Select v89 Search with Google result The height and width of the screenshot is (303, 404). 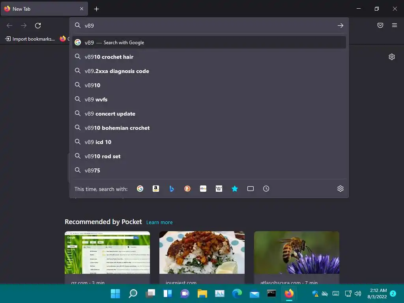point(209,43)
